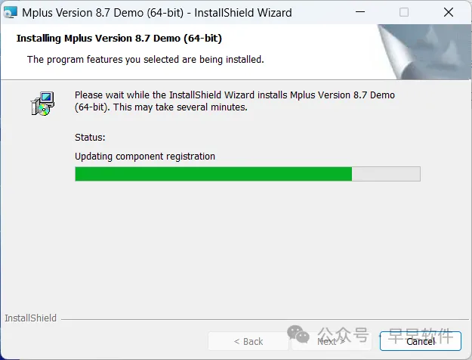This screenshot has width=472, height=360.
Task: Click the Mplus installer title bar icon
Action: tap(11, 12)
